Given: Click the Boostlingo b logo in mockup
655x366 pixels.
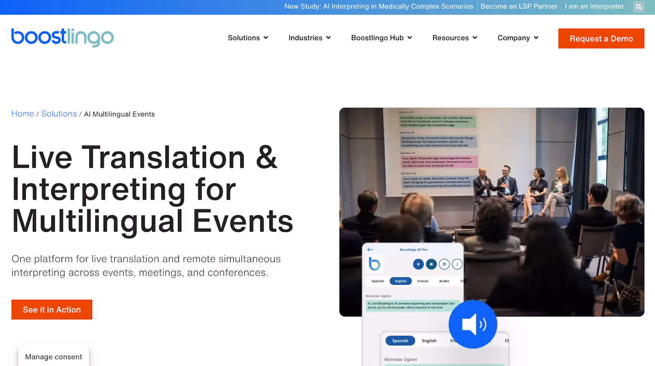Looking at the screenshot, I should (374, 264).
